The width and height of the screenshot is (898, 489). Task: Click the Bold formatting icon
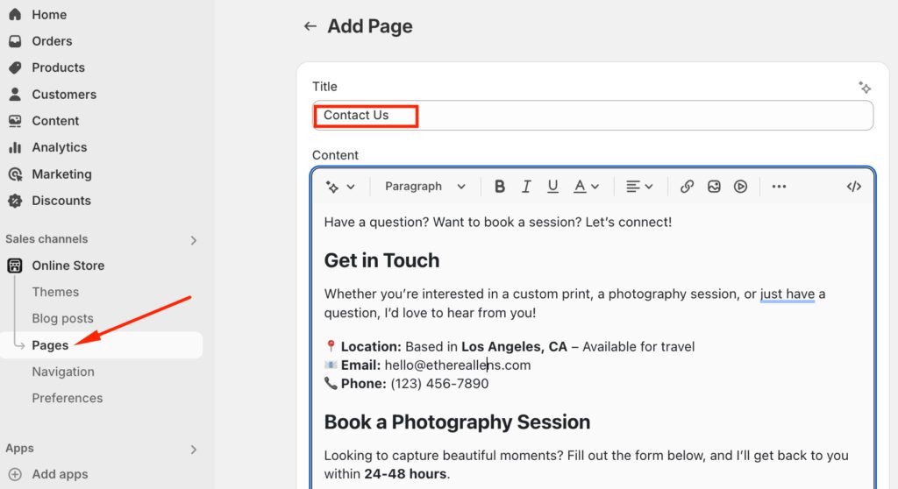pyautogui.click(x=500, y=187)
